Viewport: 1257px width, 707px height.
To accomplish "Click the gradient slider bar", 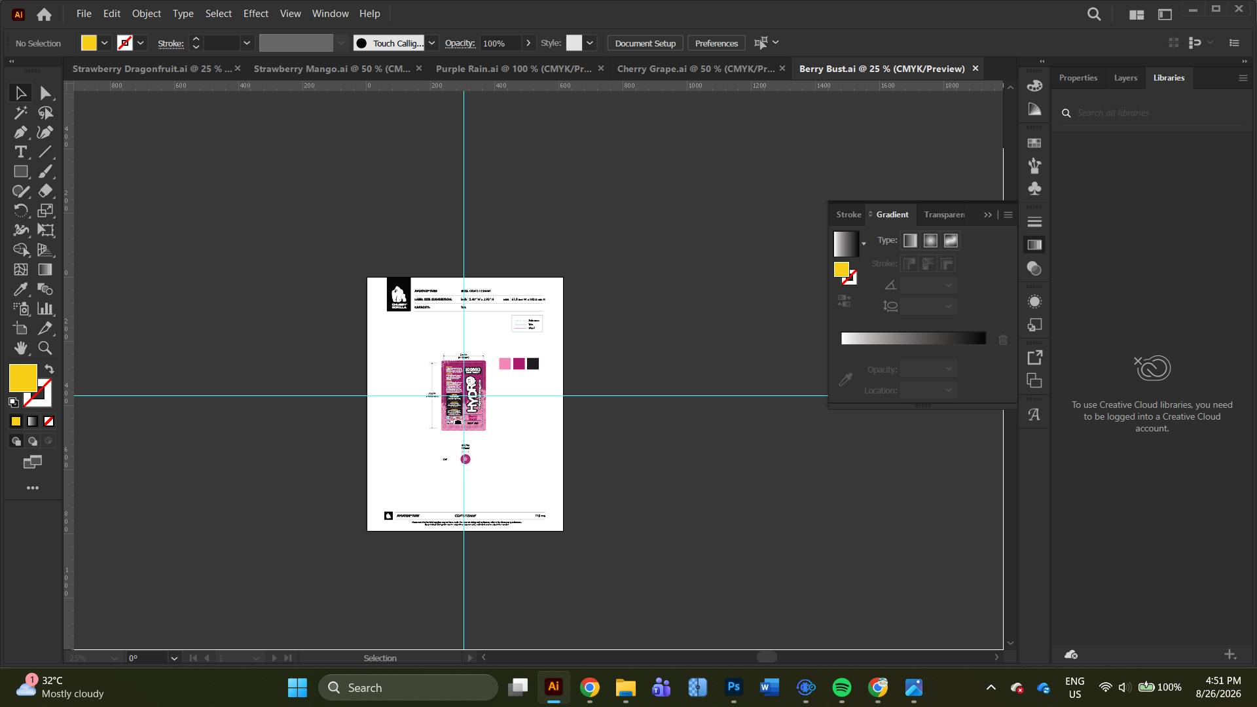I will [913, 338].
